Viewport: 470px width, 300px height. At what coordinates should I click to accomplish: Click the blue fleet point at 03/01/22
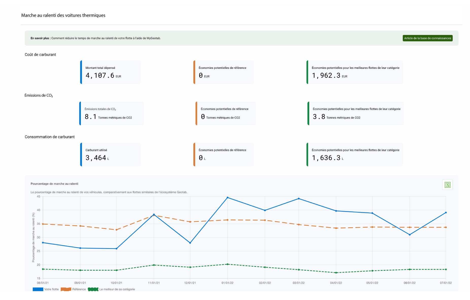(299, 199)
